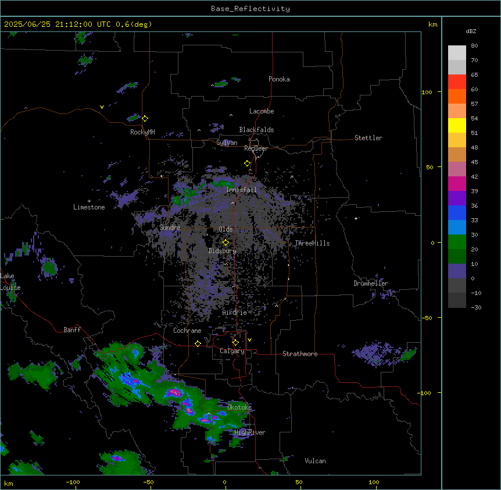
Task: Pick the red 60-65 dBZ legend swatch
Action: (x=457, y=81)
